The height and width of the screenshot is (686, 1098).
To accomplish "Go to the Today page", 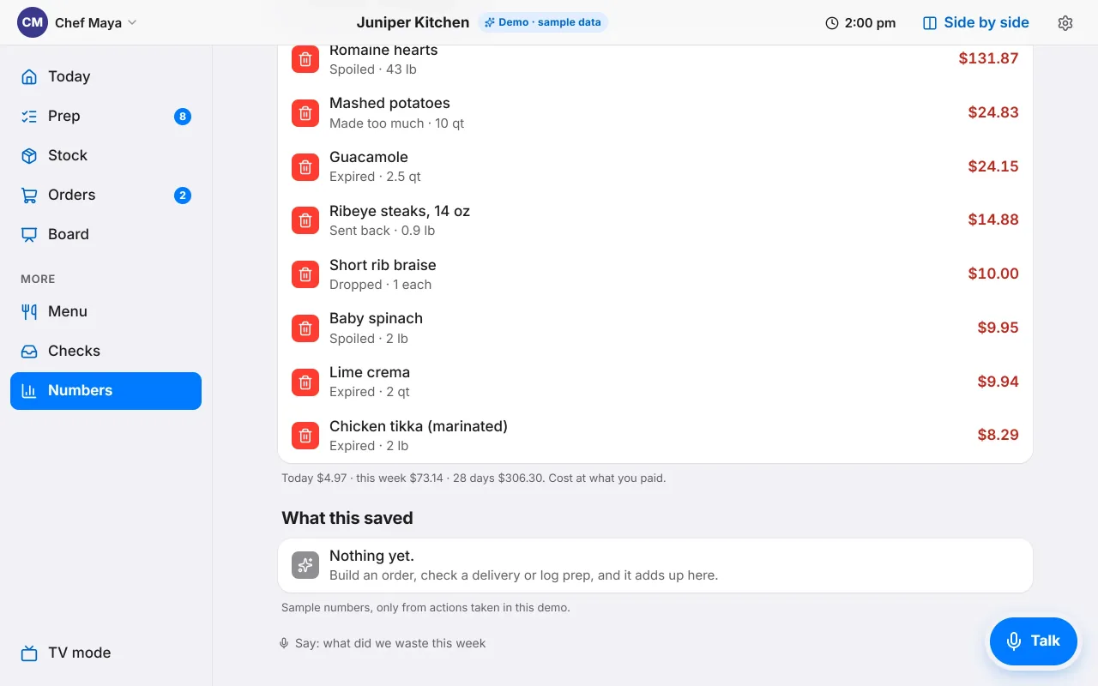I will (106, 76).
